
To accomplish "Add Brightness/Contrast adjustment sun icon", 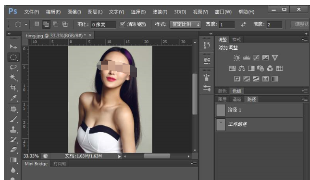I will click(x=236, y=58).
